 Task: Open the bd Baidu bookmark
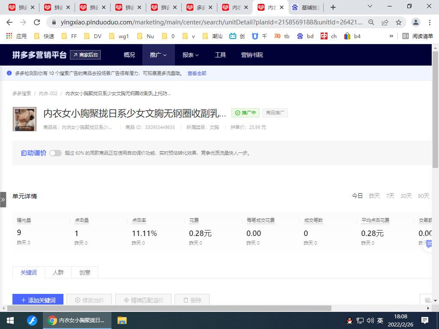click(305, 36)
